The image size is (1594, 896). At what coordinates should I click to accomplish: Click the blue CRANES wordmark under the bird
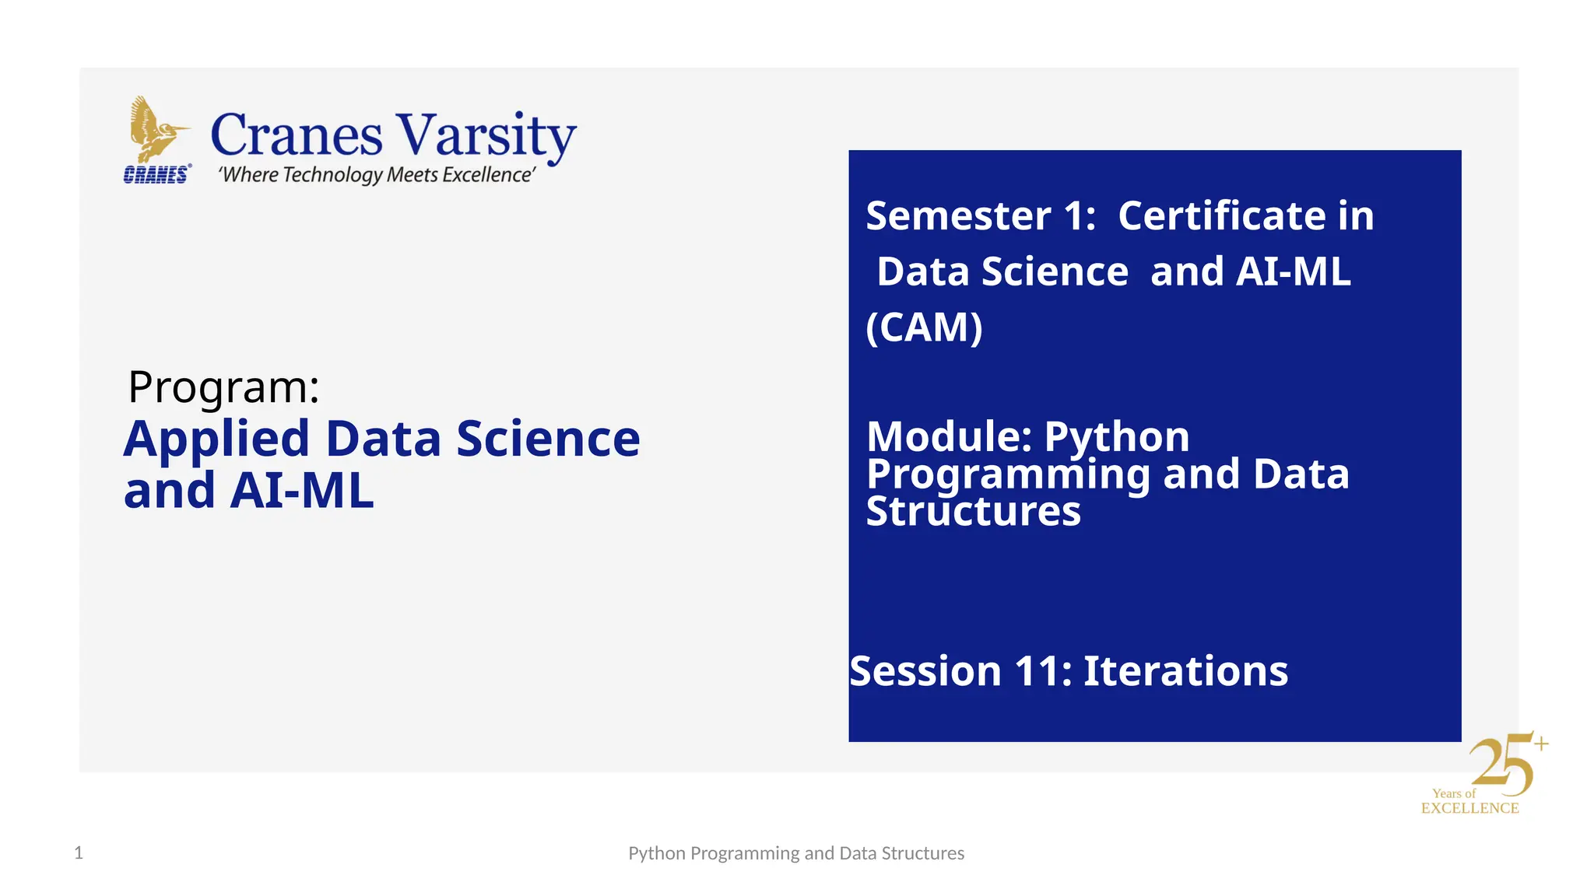(x=156, y=175)
